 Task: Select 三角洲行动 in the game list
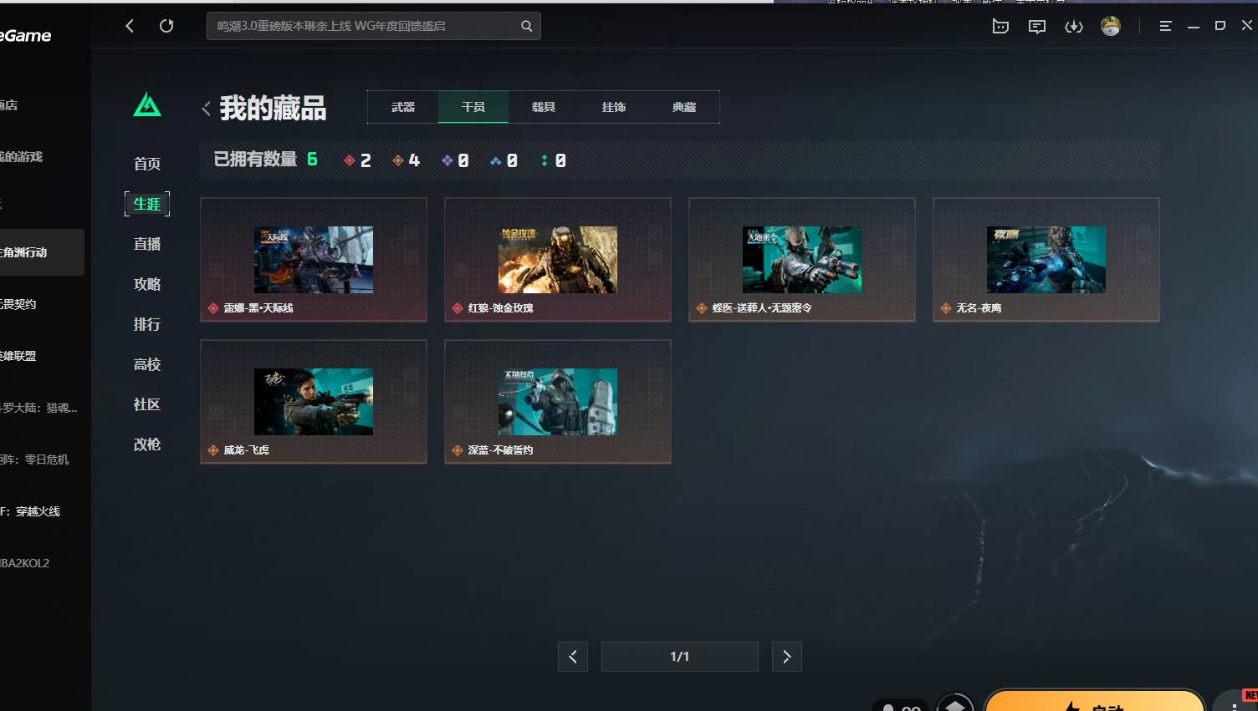[x=42, y=252]
